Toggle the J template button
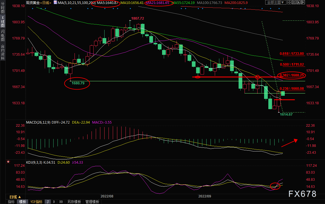Viewport: 325px width, 204px height. pos(48,202)
